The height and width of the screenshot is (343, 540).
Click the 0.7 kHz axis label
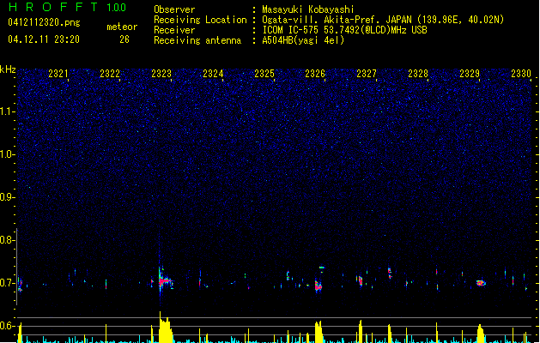(7, 283)
